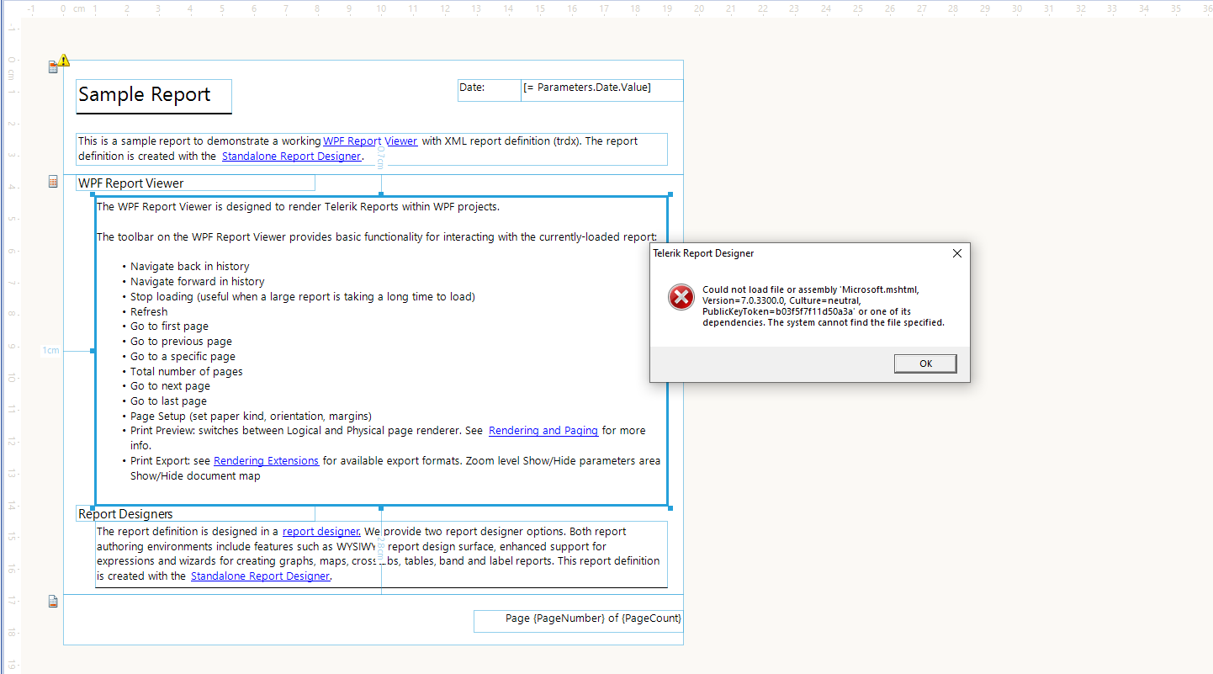Open the WPF Report Viewer hyperlink
Viewport: 1213px width, 674px height.
(370, 141)
